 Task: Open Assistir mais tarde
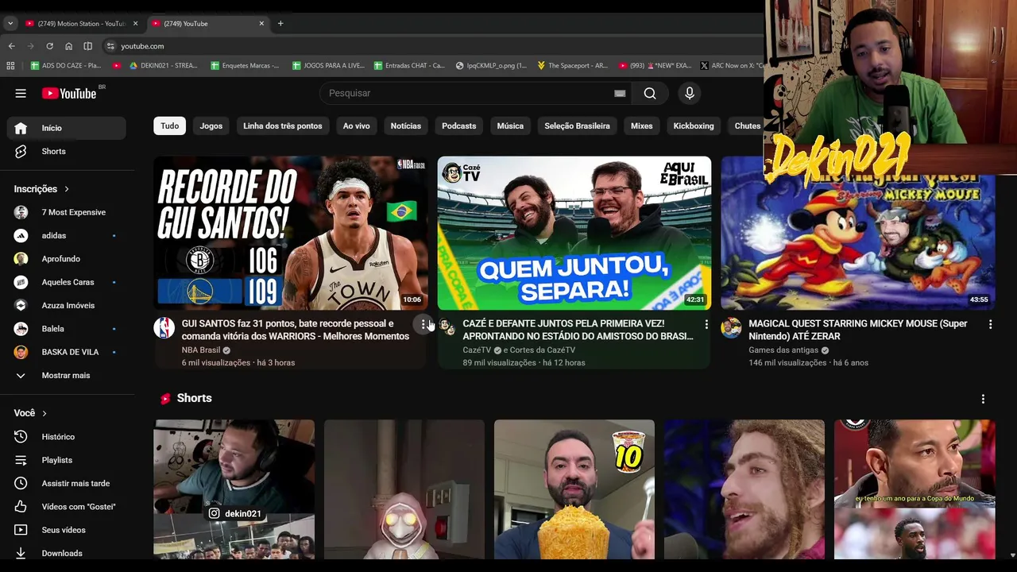[x=67, y=483]
